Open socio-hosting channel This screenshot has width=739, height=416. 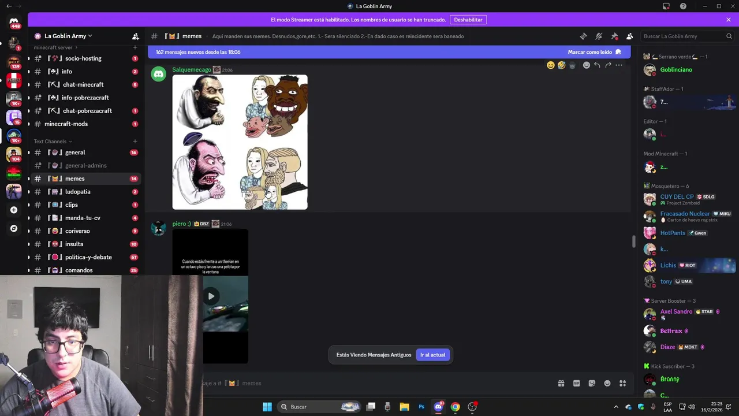tap(85, 58)
